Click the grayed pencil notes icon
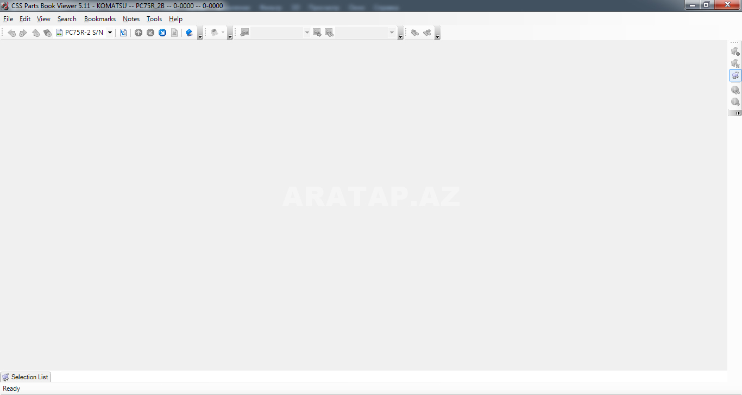 pos(215,33)
